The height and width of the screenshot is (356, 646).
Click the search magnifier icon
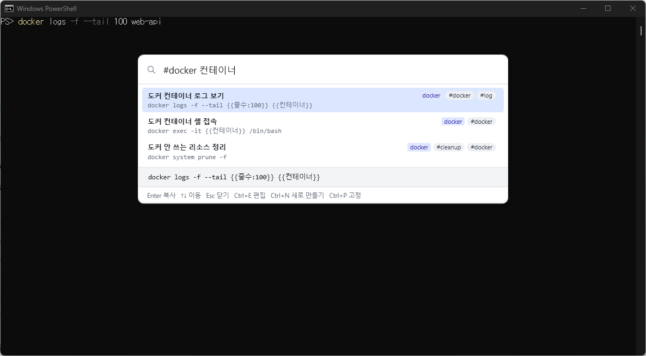151,70
